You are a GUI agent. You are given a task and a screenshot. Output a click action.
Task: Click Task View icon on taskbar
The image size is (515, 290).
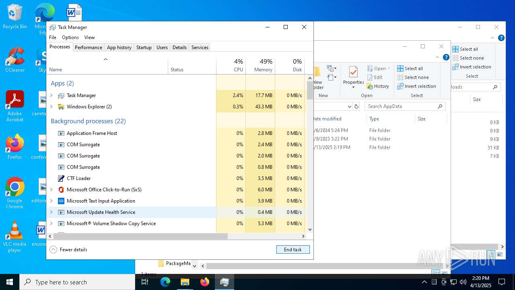pyautogui.click(x=145, y=282)
